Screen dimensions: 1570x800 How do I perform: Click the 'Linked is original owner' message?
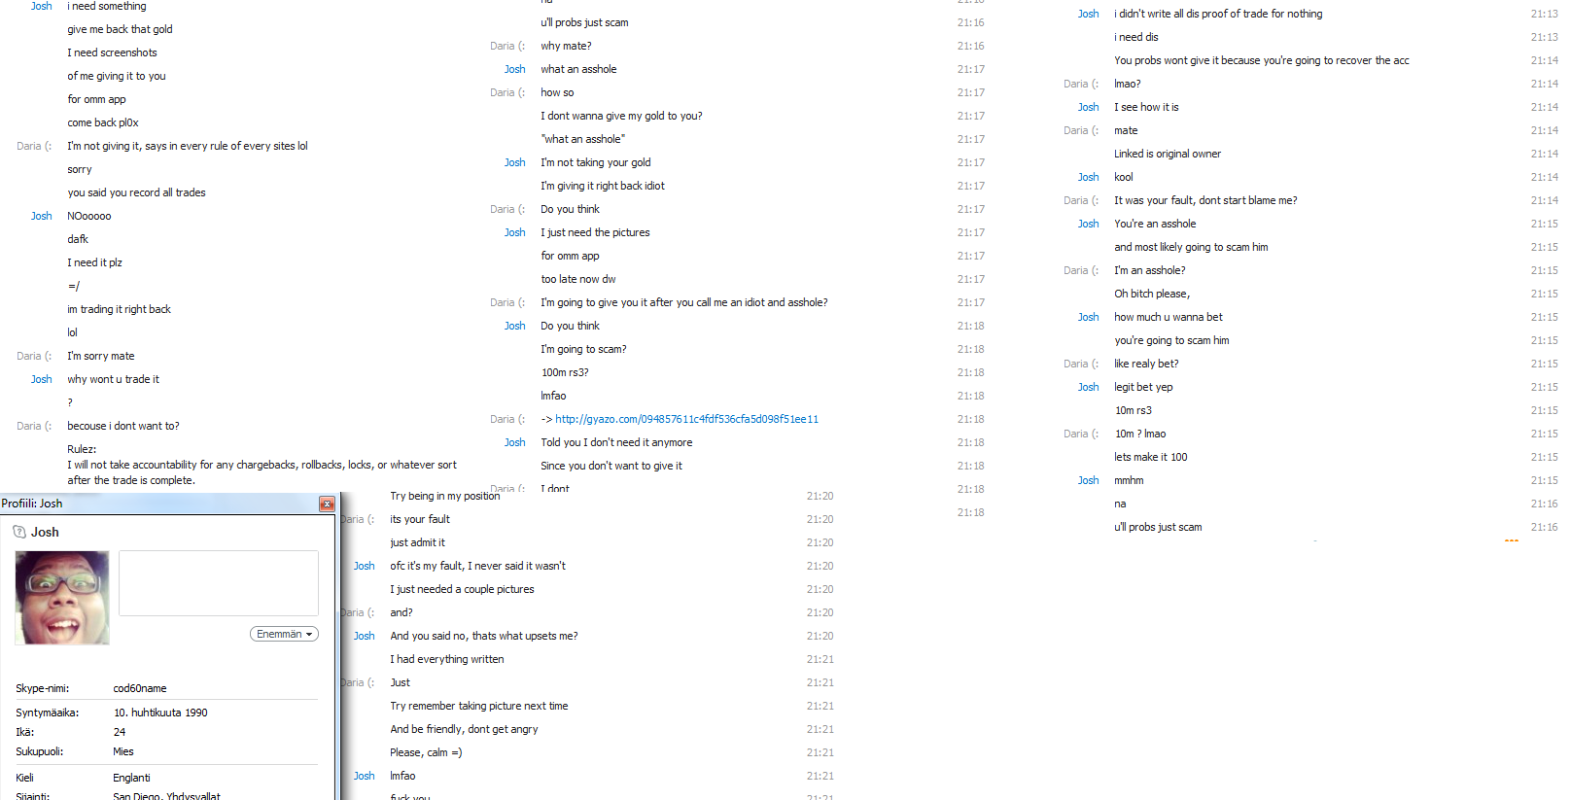1168,154
